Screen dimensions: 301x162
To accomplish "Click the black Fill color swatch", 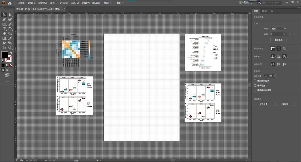I will point(5,55).
